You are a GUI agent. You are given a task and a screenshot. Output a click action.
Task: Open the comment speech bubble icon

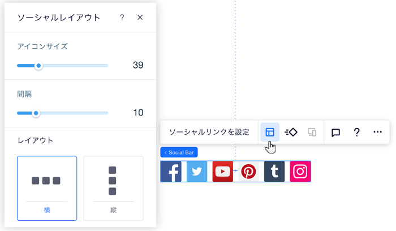pyautogui.click(x=335, y=132)
